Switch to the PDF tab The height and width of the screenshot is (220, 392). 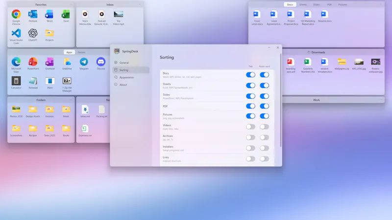tap(329, 4)
